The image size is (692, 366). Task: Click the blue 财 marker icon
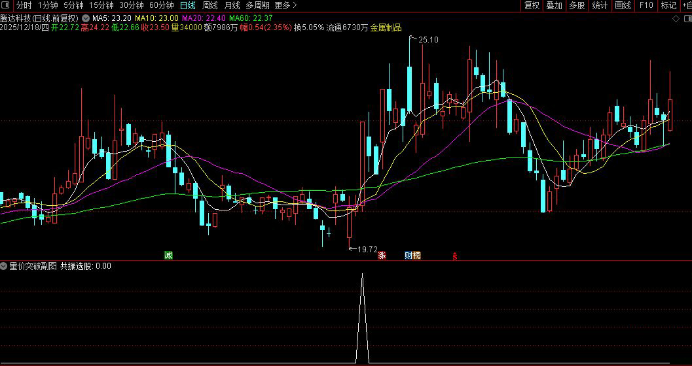pyautogui.click(x=409, y=255)
